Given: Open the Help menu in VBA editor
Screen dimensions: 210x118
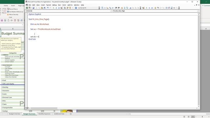Looking at the screenshot, I should [x=82, y=5].
